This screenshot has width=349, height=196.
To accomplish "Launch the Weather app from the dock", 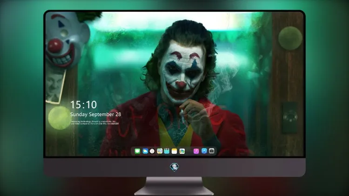I will coord(145,151).
